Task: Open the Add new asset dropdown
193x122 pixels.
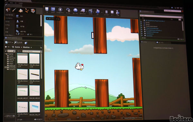Action: tap(9, 42)
